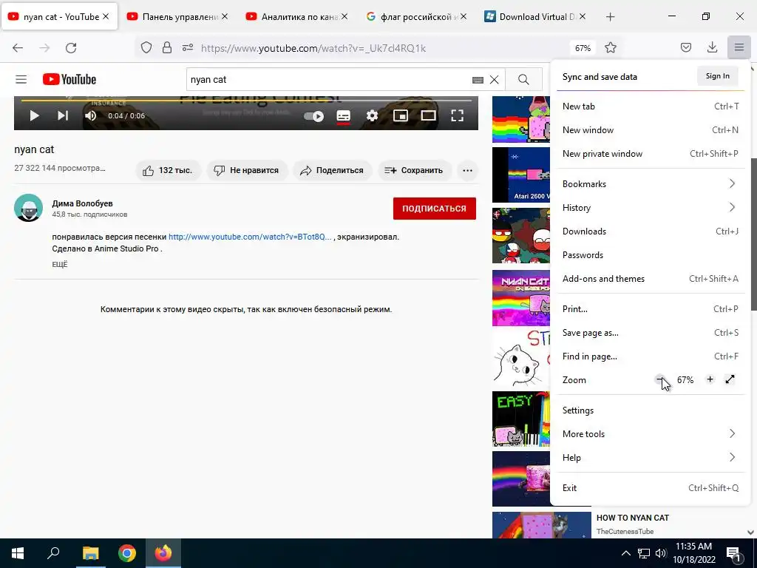Open the YouTube guide hamburger menu
This screenshot has width=757, height=568.
[x=21, y=79]
